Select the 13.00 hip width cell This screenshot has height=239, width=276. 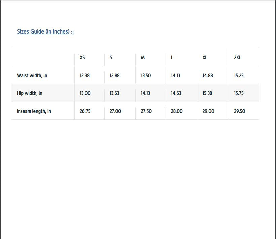point(85,93)
